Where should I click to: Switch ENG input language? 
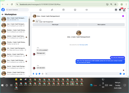[111, 85]
